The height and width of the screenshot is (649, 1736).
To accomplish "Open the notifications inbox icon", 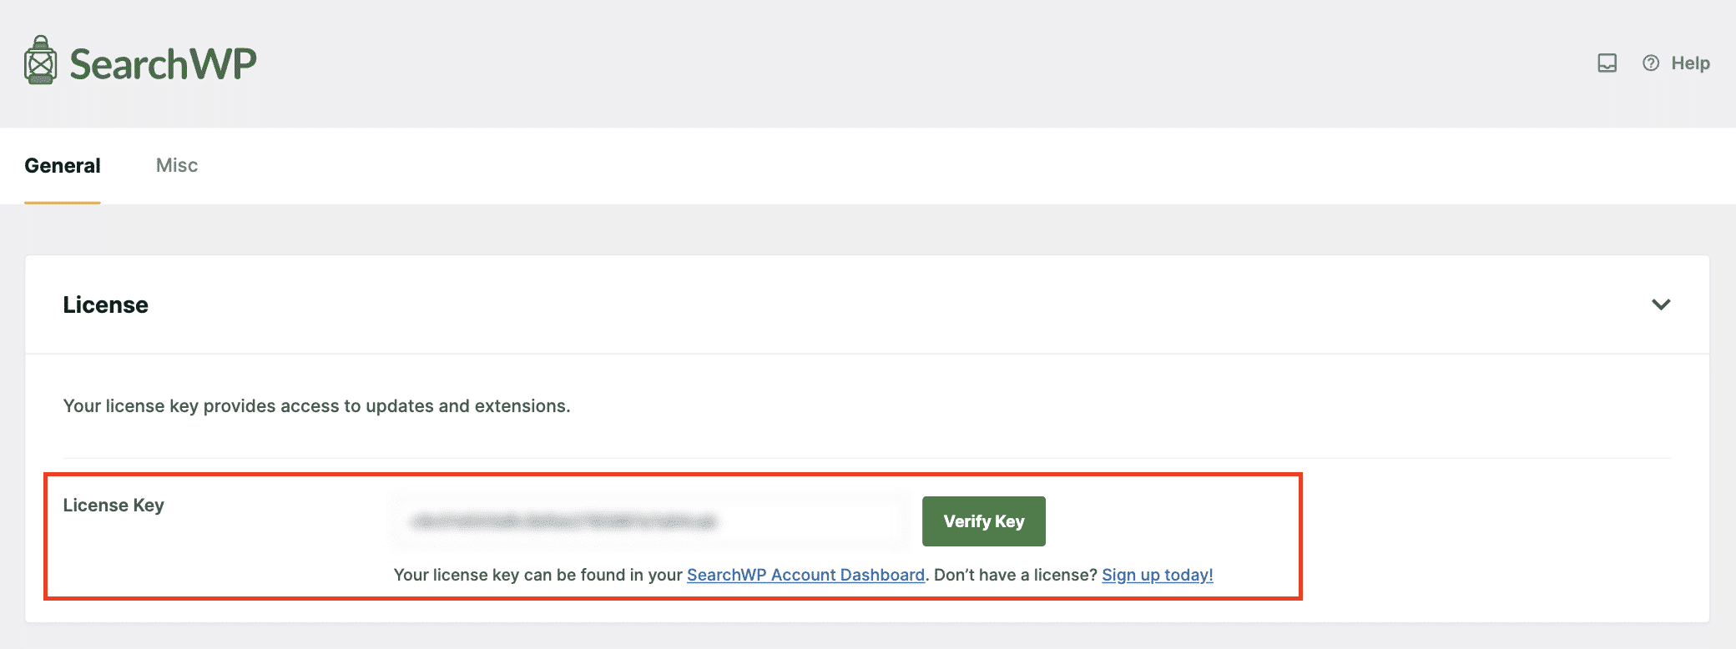I will point(1607,63).
